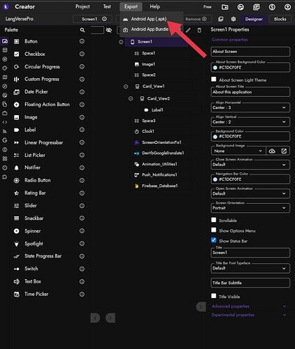Screen dimensions: 295x349
Task: Uncheck the Show Status Bar checkbox
Action: point(214,240)
